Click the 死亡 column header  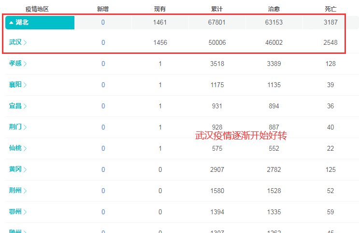click(x=330, y=9)
